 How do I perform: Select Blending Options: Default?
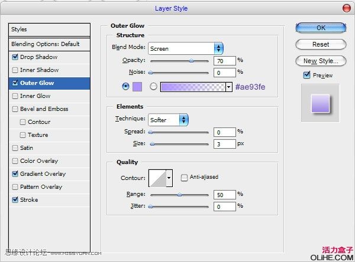coord(49,44)
